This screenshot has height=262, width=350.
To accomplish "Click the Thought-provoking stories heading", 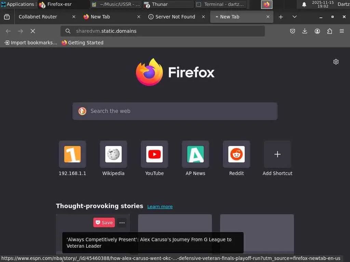I will tap(99, 206).
